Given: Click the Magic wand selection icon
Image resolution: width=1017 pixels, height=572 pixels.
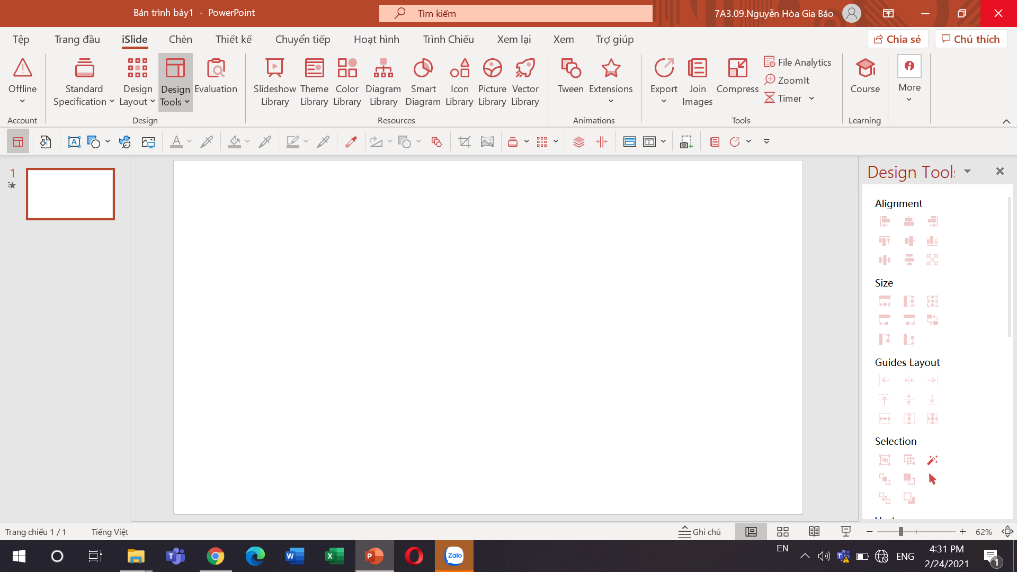Looking at the screenshot, I should (932, 460).
